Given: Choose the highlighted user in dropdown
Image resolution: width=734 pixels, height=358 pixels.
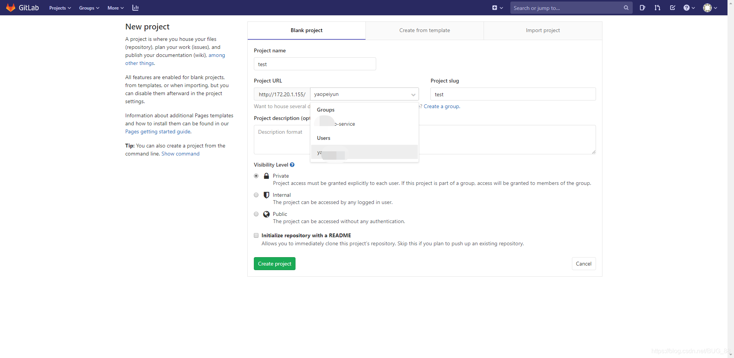Looking at the screenshot, I should (x=364, y=152).
